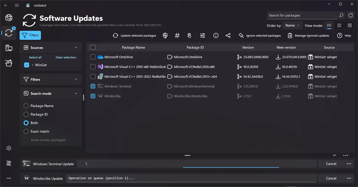358x187 pixels.
Task: Sort by Source column header
Action: tap(329, 47)
